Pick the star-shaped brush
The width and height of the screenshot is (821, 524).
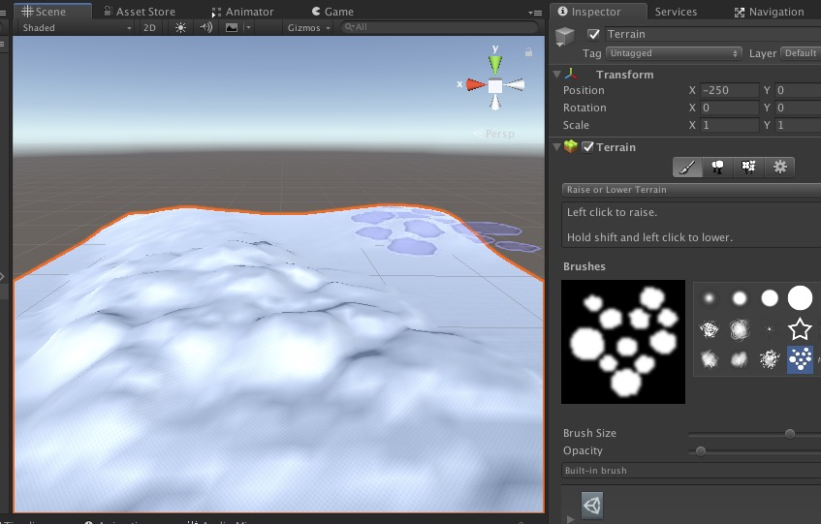(x=800, y=329)
